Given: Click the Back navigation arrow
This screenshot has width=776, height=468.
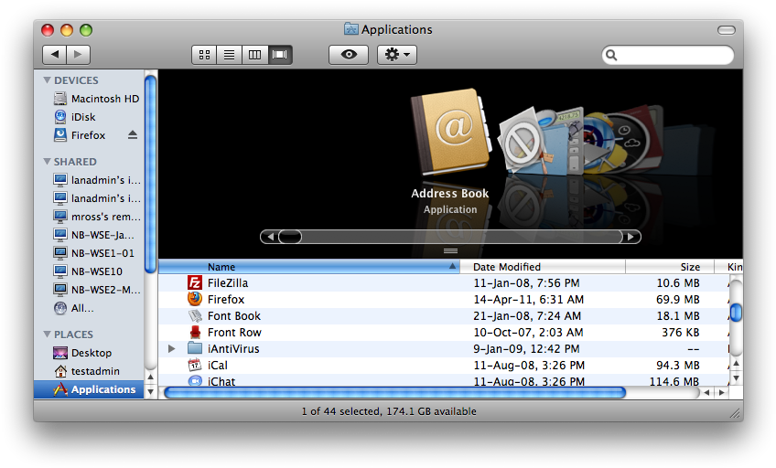Looking at the screenshot, I should [x=54, y=55].
